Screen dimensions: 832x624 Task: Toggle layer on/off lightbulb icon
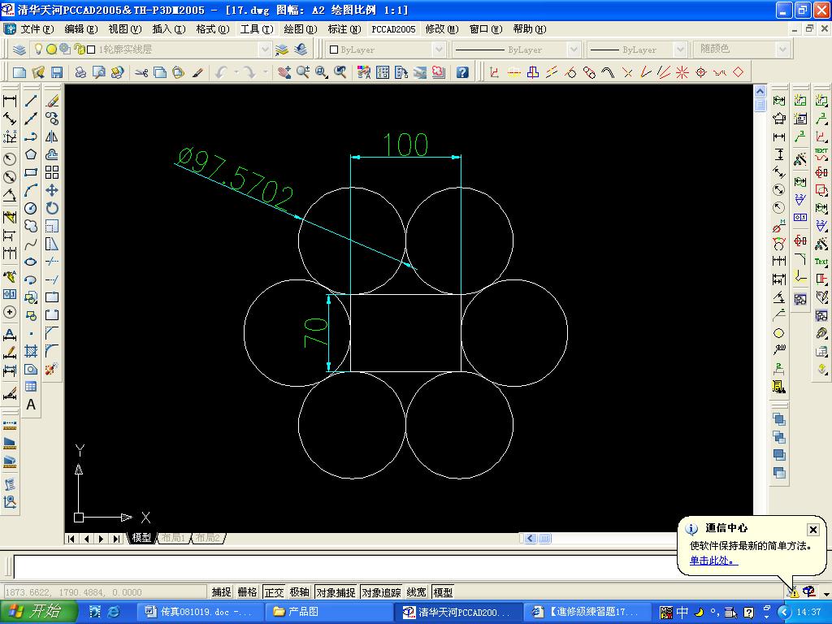(38, 50)
